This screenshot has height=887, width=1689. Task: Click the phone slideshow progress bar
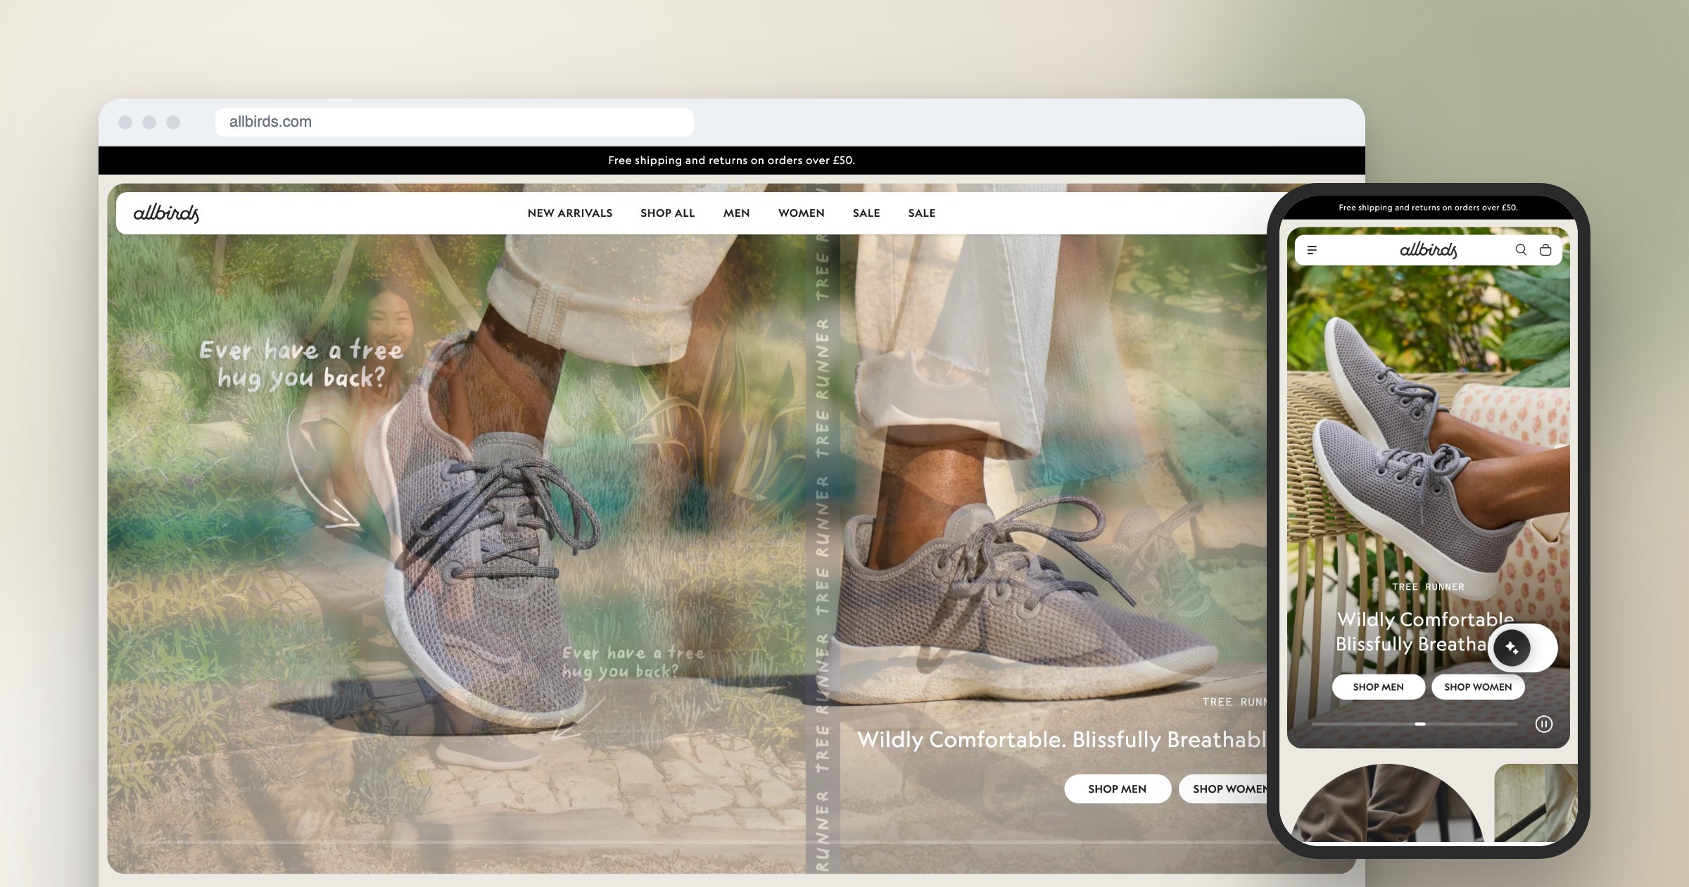[1415, 724]
